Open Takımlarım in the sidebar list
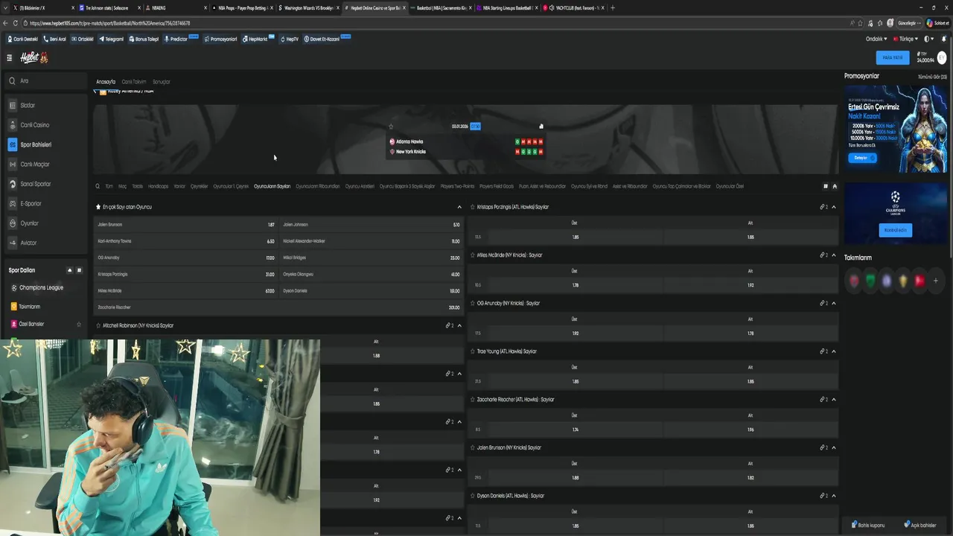Viewport: 953px width, 536px height. [x=30, y=306]
